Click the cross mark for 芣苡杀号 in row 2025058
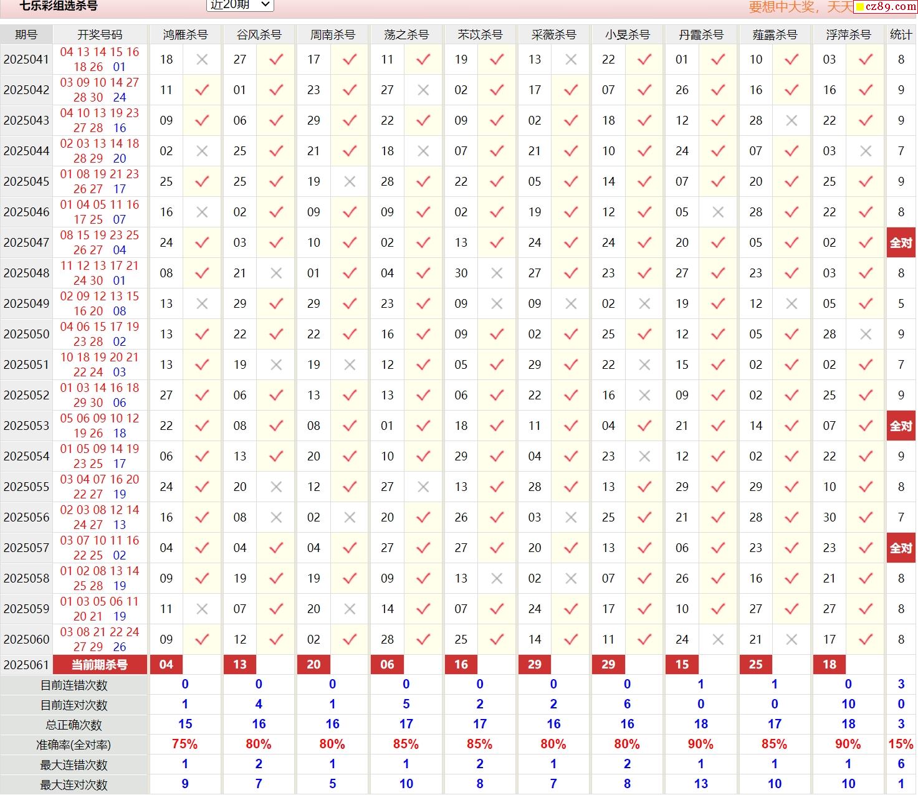The width and height of the screenshot is (918, 795). coord(497,579)
